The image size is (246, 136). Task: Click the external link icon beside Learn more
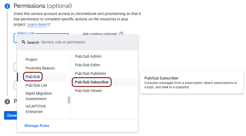[49, 24]
